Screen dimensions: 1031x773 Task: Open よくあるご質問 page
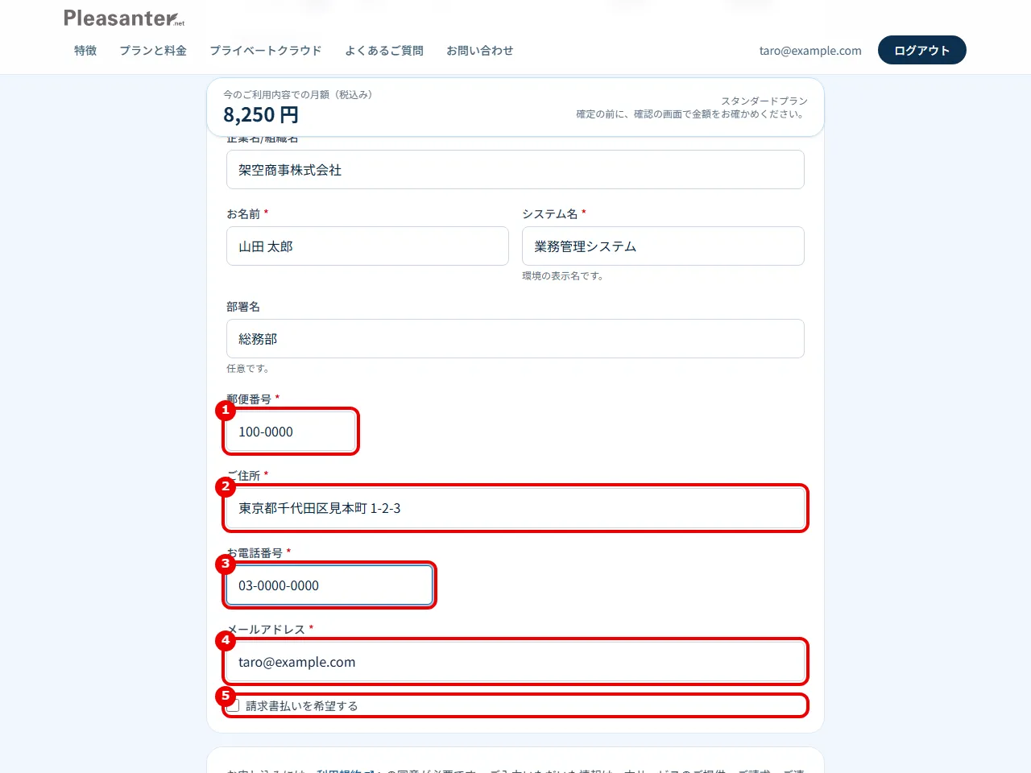click(384, 51)
